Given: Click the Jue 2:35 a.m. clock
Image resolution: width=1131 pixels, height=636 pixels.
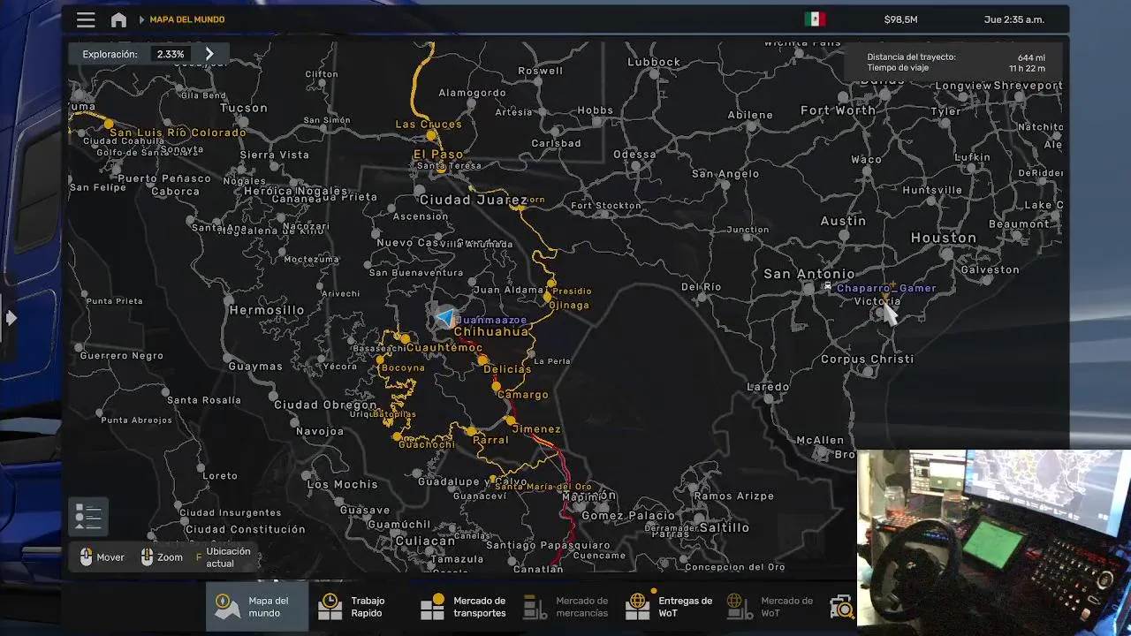Looking at the screenshot, I should (1014, 19).
